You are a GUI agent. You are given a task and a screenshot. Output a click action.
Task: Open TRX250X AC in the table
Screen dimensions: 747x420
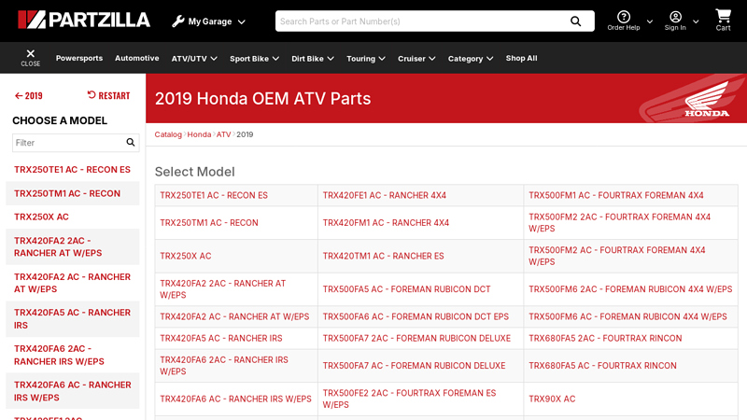pyautogui.click(x=185, y=256)
